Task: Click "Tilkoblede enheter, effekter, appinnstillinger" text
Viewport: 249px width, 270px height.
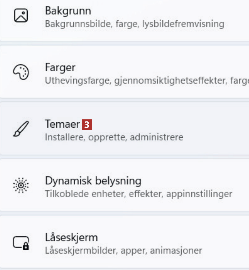Action: tap(138, 194)
